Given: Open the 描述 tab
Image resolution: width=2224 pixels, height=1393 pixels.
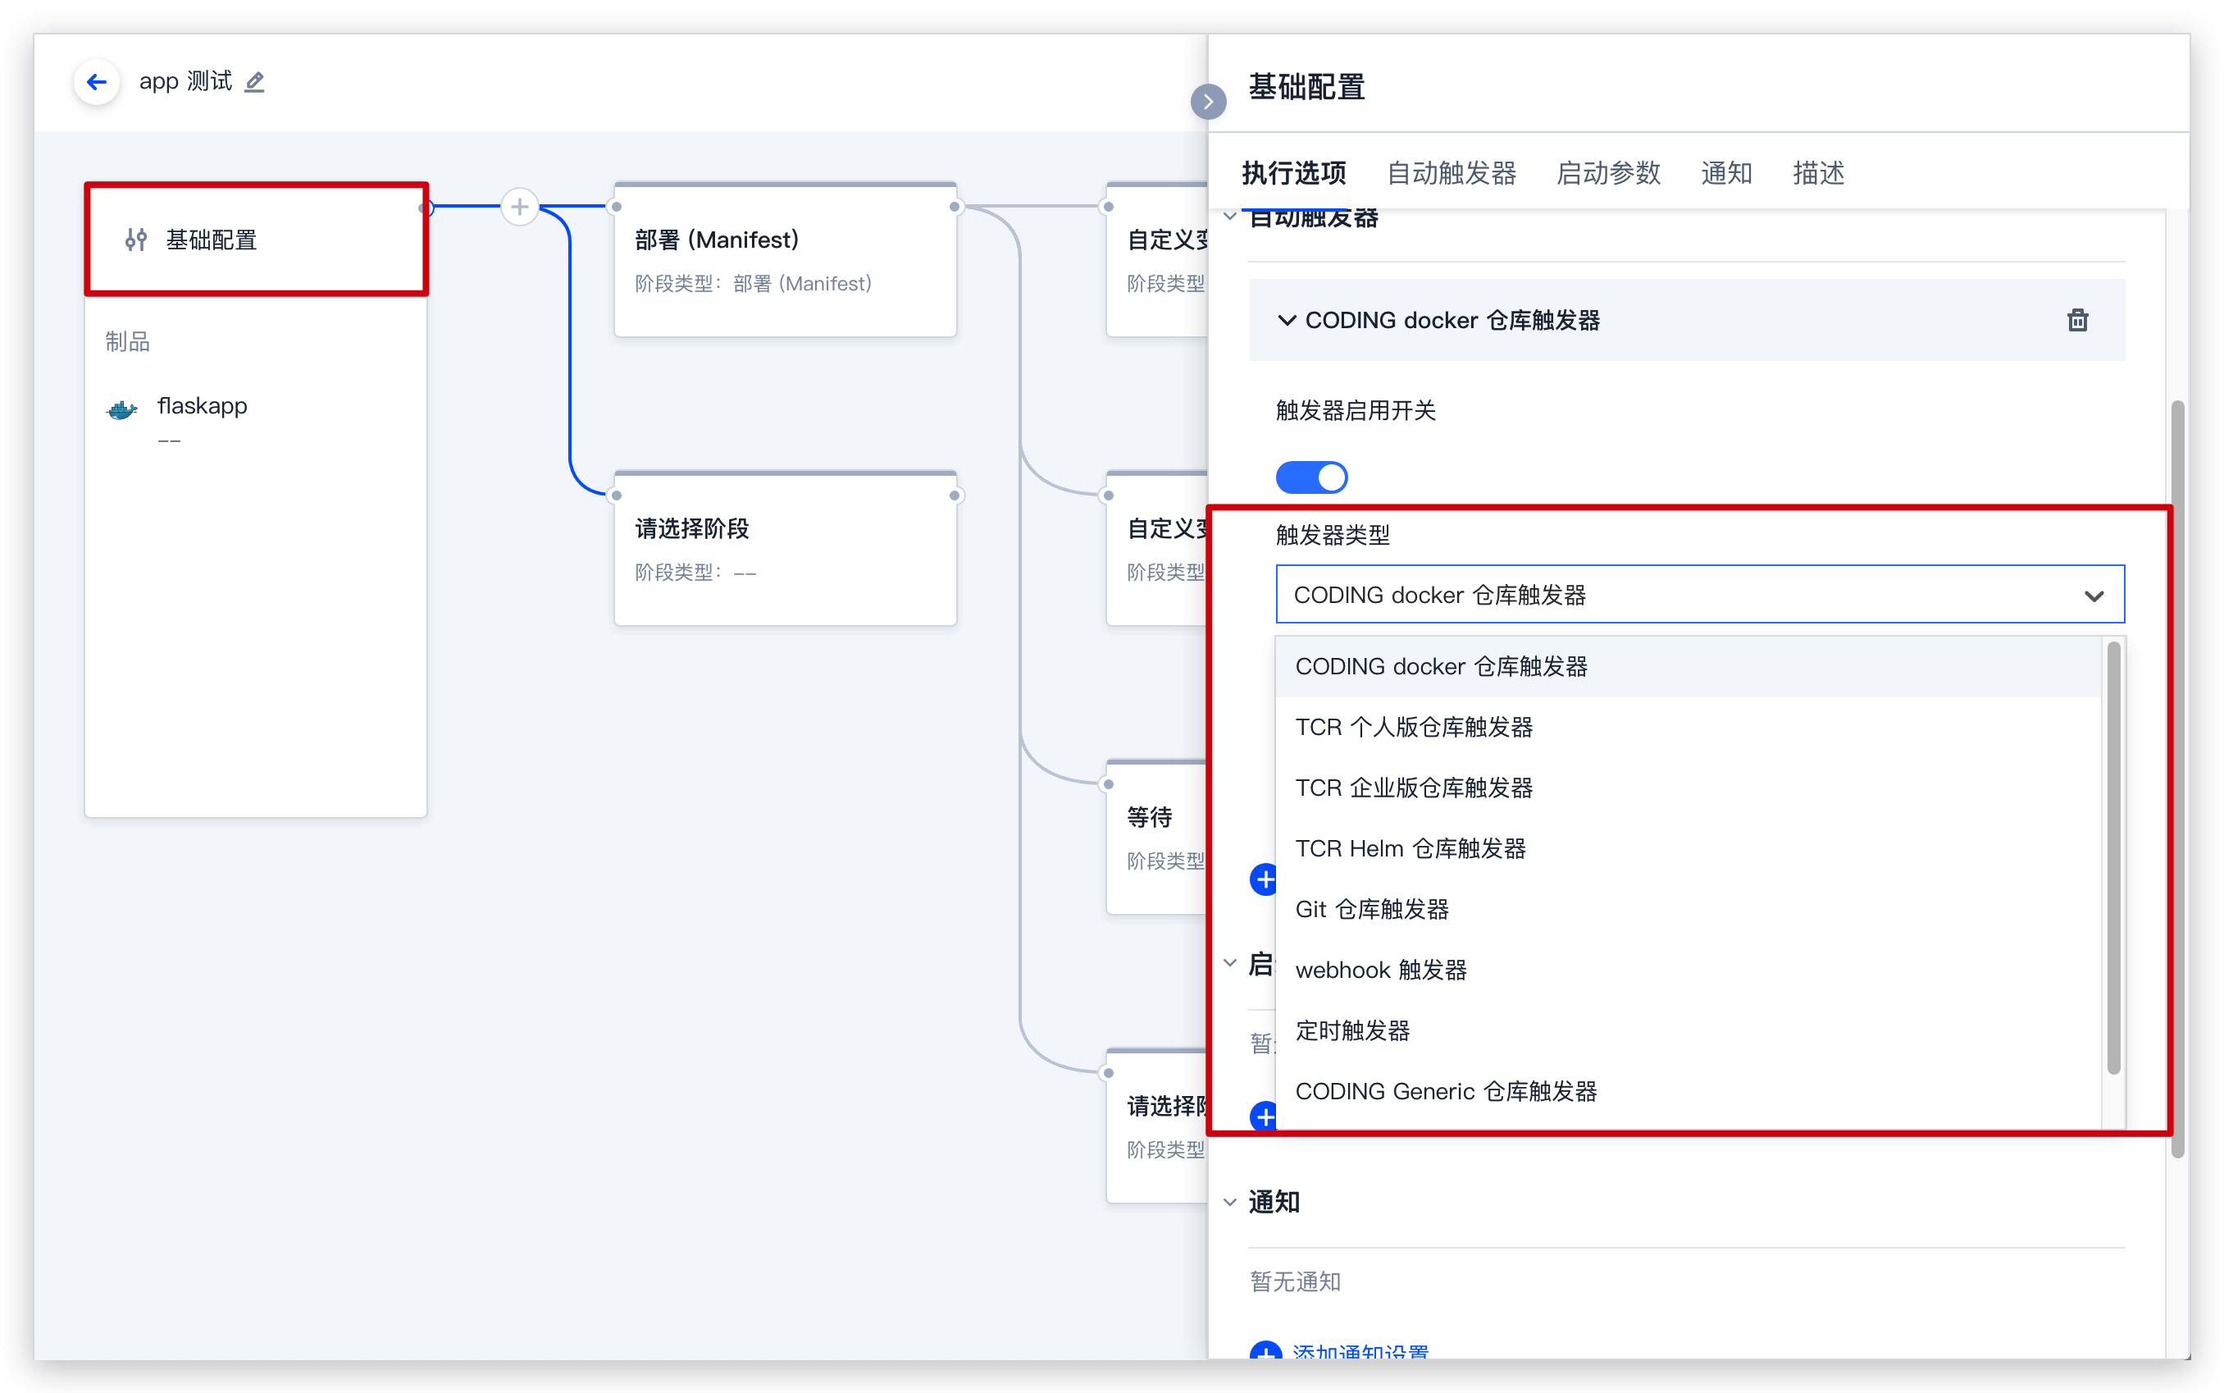Looking at the screenshot, I should tap(1818, 173).
